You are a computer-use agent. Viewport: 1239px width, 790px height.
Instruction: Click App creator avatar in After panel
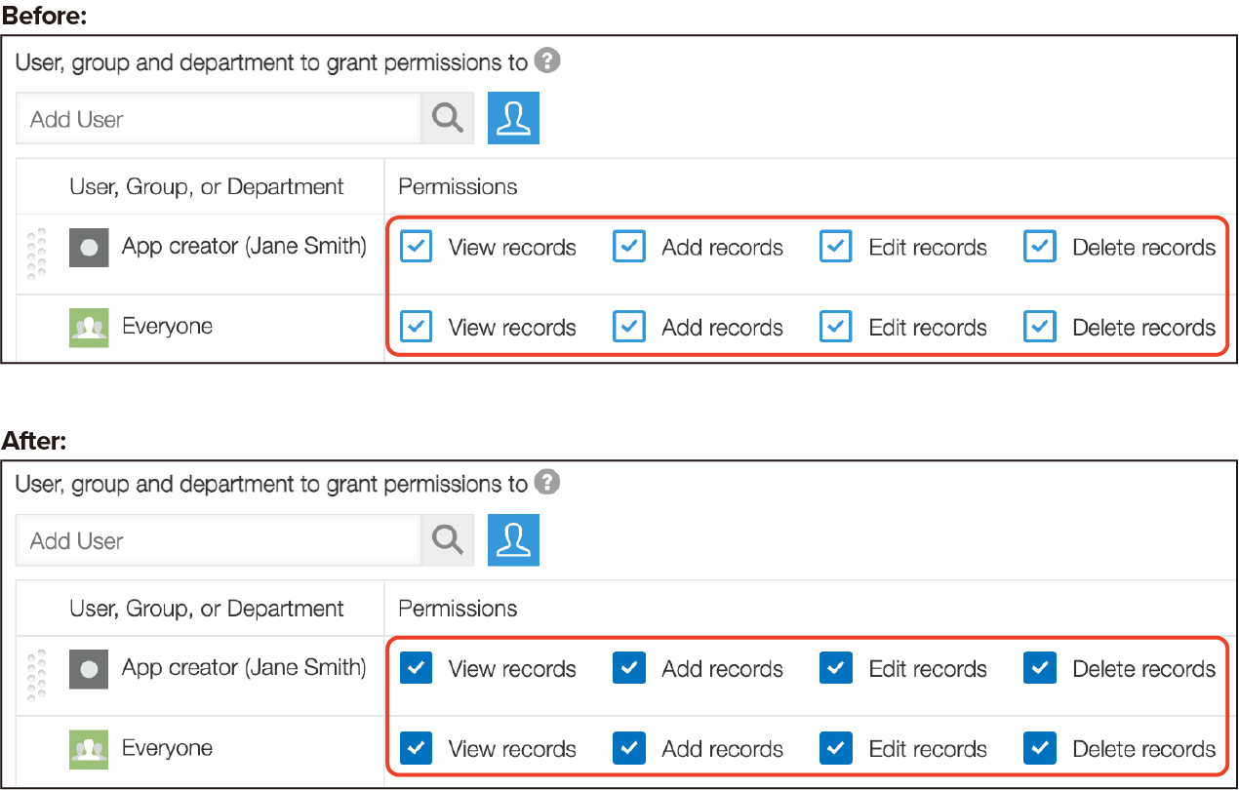point(89,669)
